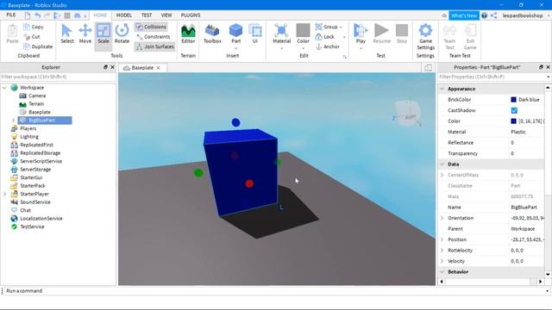Collapse the Behavior section
Screen dimensions: 552x310
click(442, 272)
